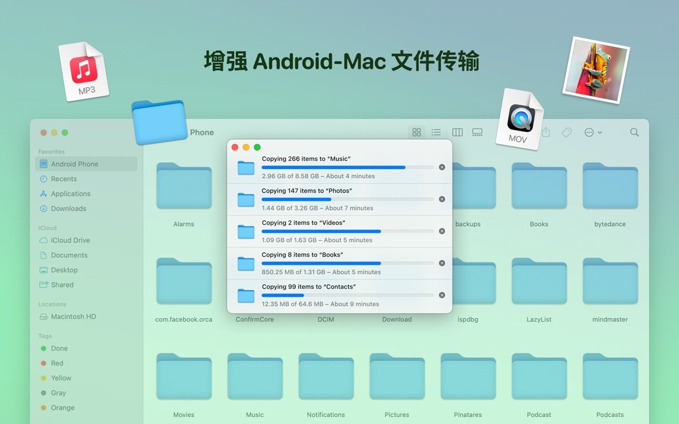Switch to column view

click(x=457, y=132)
